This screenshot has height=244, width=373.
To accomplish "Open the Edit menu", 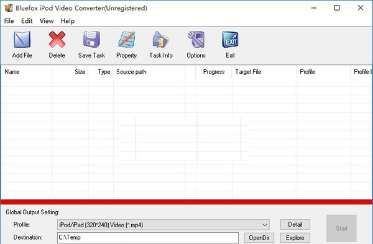I will pos(27,21).
